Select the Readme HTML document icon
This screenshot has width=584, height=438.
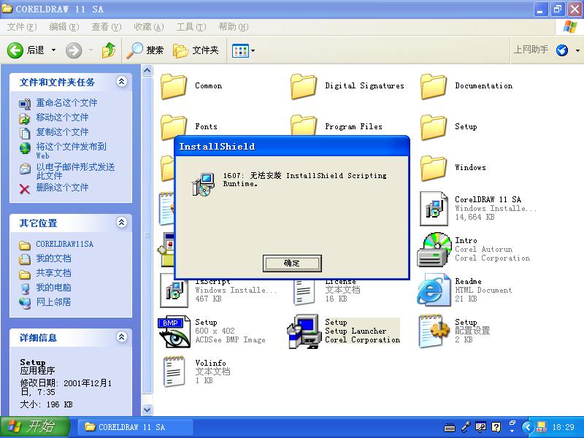click(x=434, y=291)
